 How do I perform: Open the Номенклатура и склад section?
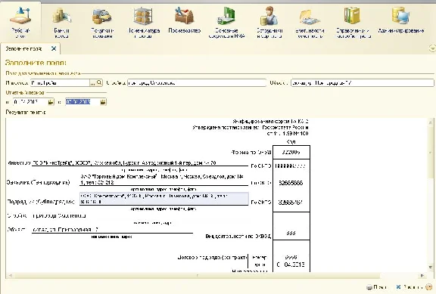144,22
